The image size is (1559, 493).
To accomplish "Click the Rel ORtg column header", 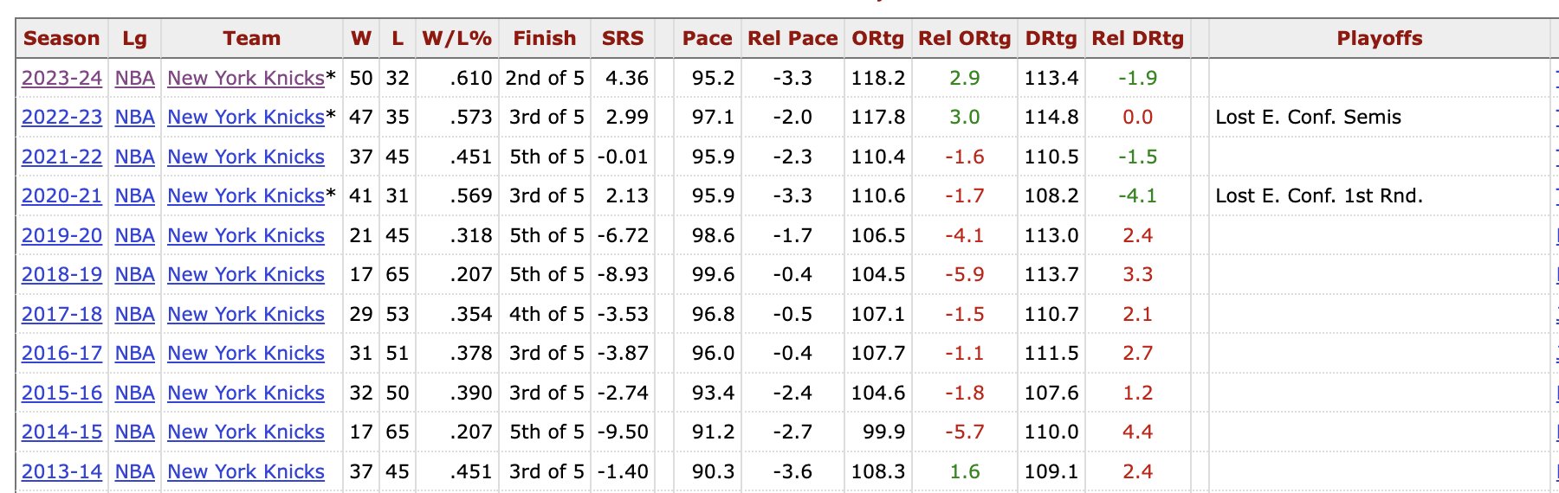I will click(x=964, y=39).
